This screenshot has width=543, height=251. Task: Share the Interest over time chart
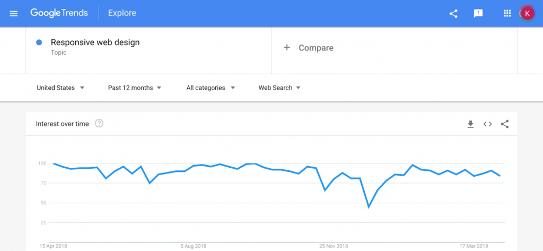(505, 124)
